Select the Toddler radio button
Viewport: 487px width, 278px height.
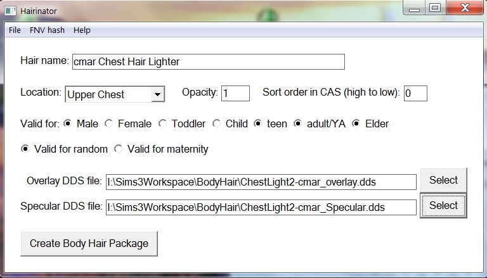tap(162, 123)
